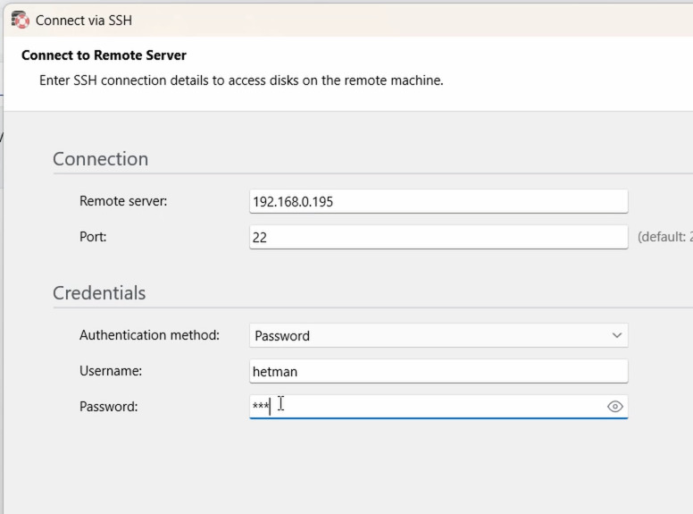Click the 'Password:' label
Screen dimensions: 693x514
coord(108,407)
